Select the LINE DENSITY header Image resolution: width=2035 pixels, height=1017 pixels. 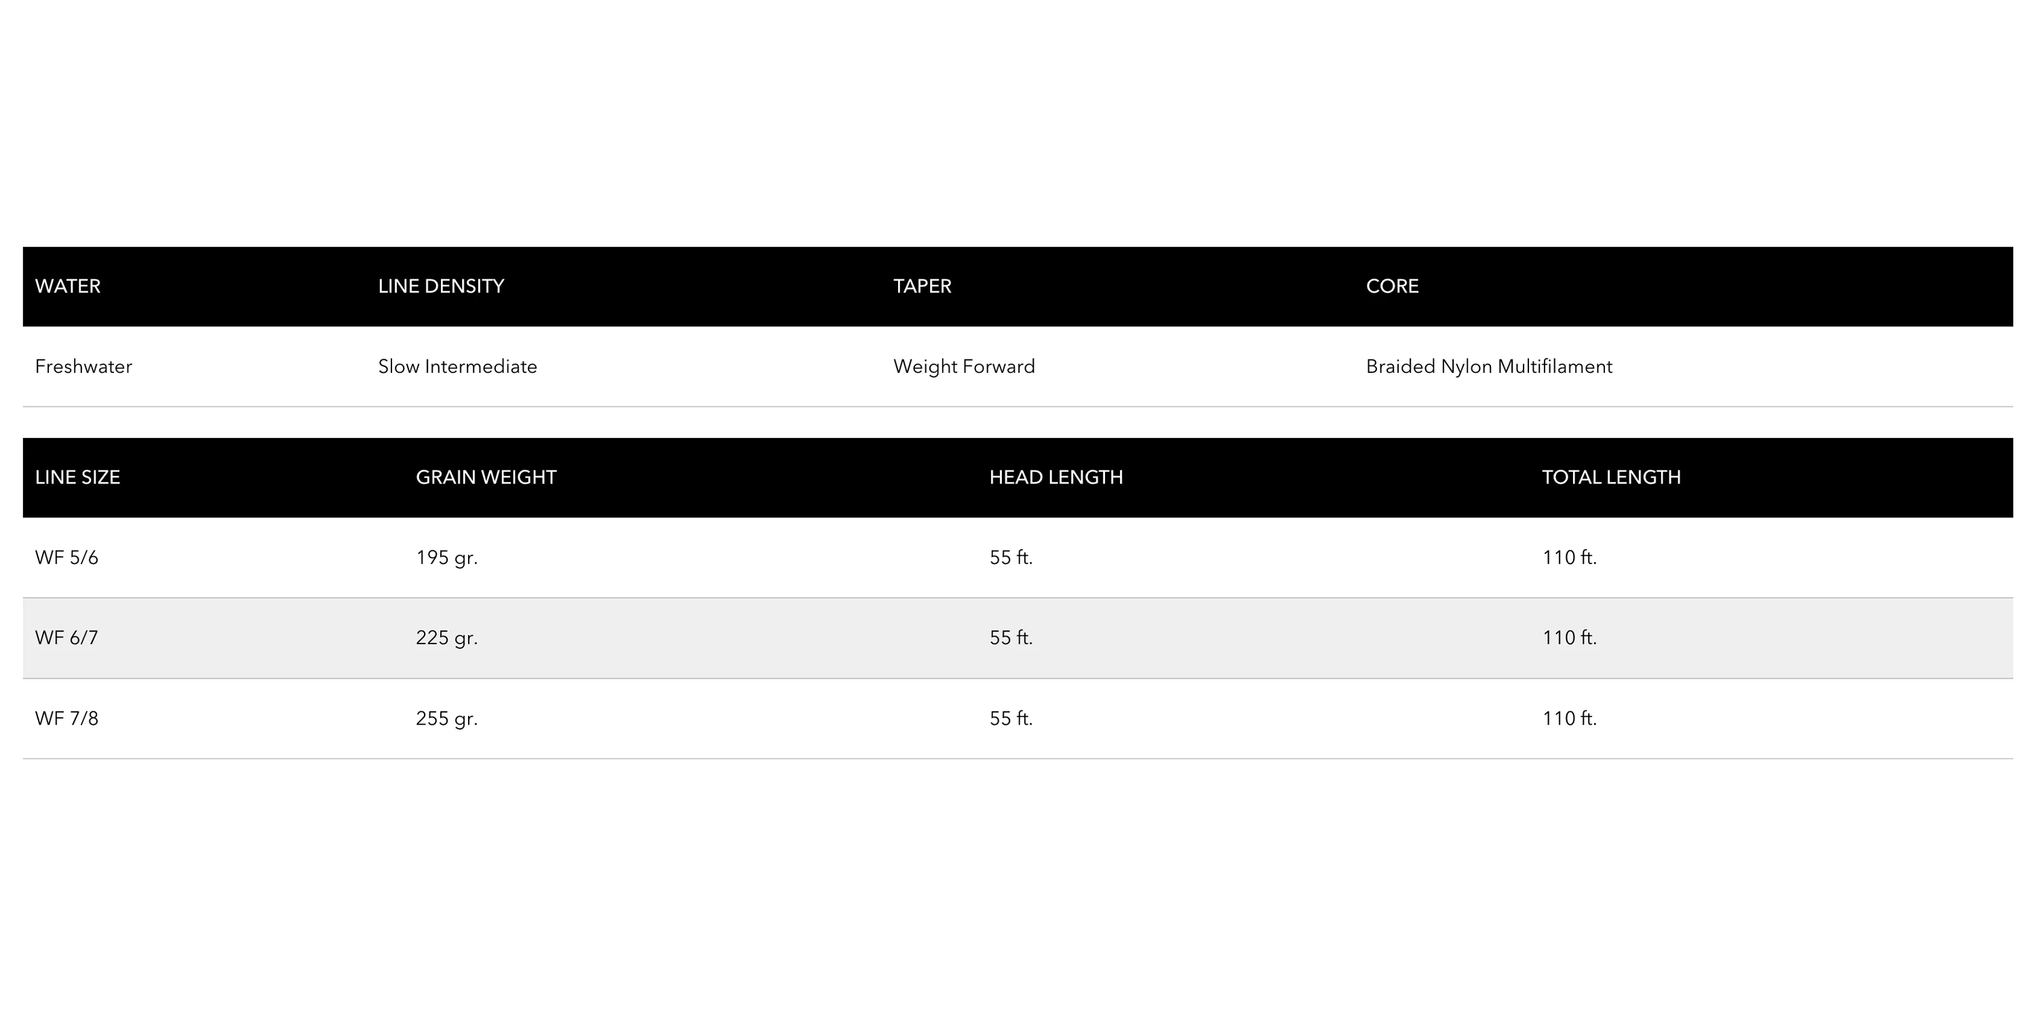point(441,286)
